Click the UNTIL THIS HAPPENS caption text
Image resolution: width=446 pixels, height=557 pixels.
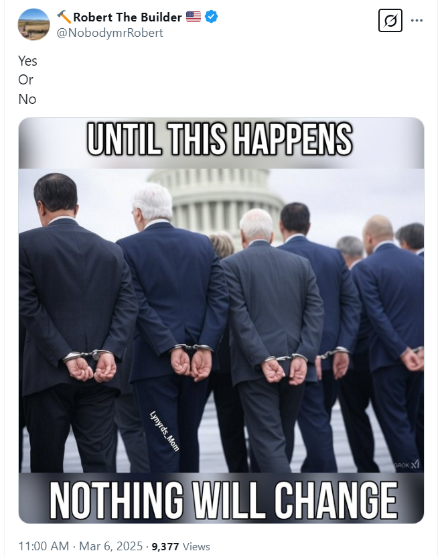coord(220,139)
